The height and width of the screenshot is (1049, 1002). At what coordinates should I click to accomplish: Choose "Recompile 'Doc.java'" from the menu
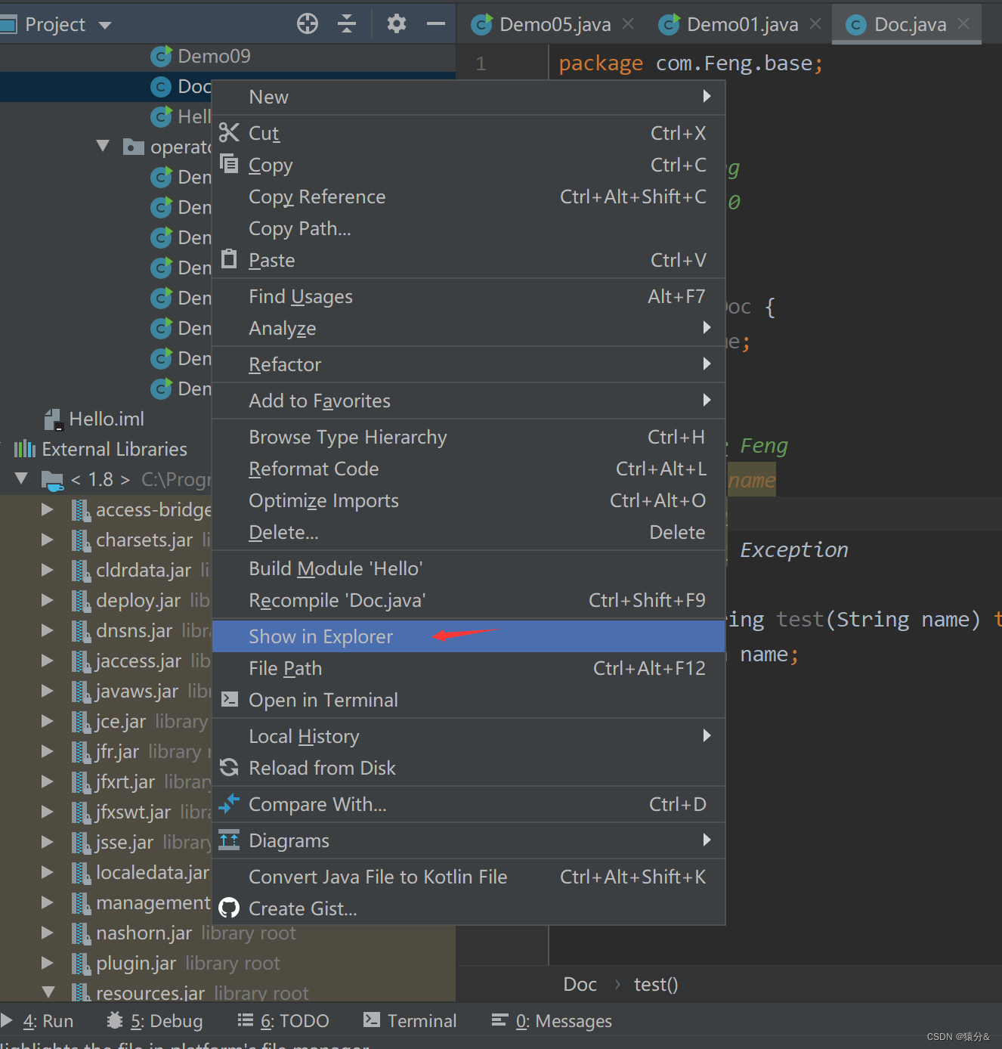pos(338,599)
